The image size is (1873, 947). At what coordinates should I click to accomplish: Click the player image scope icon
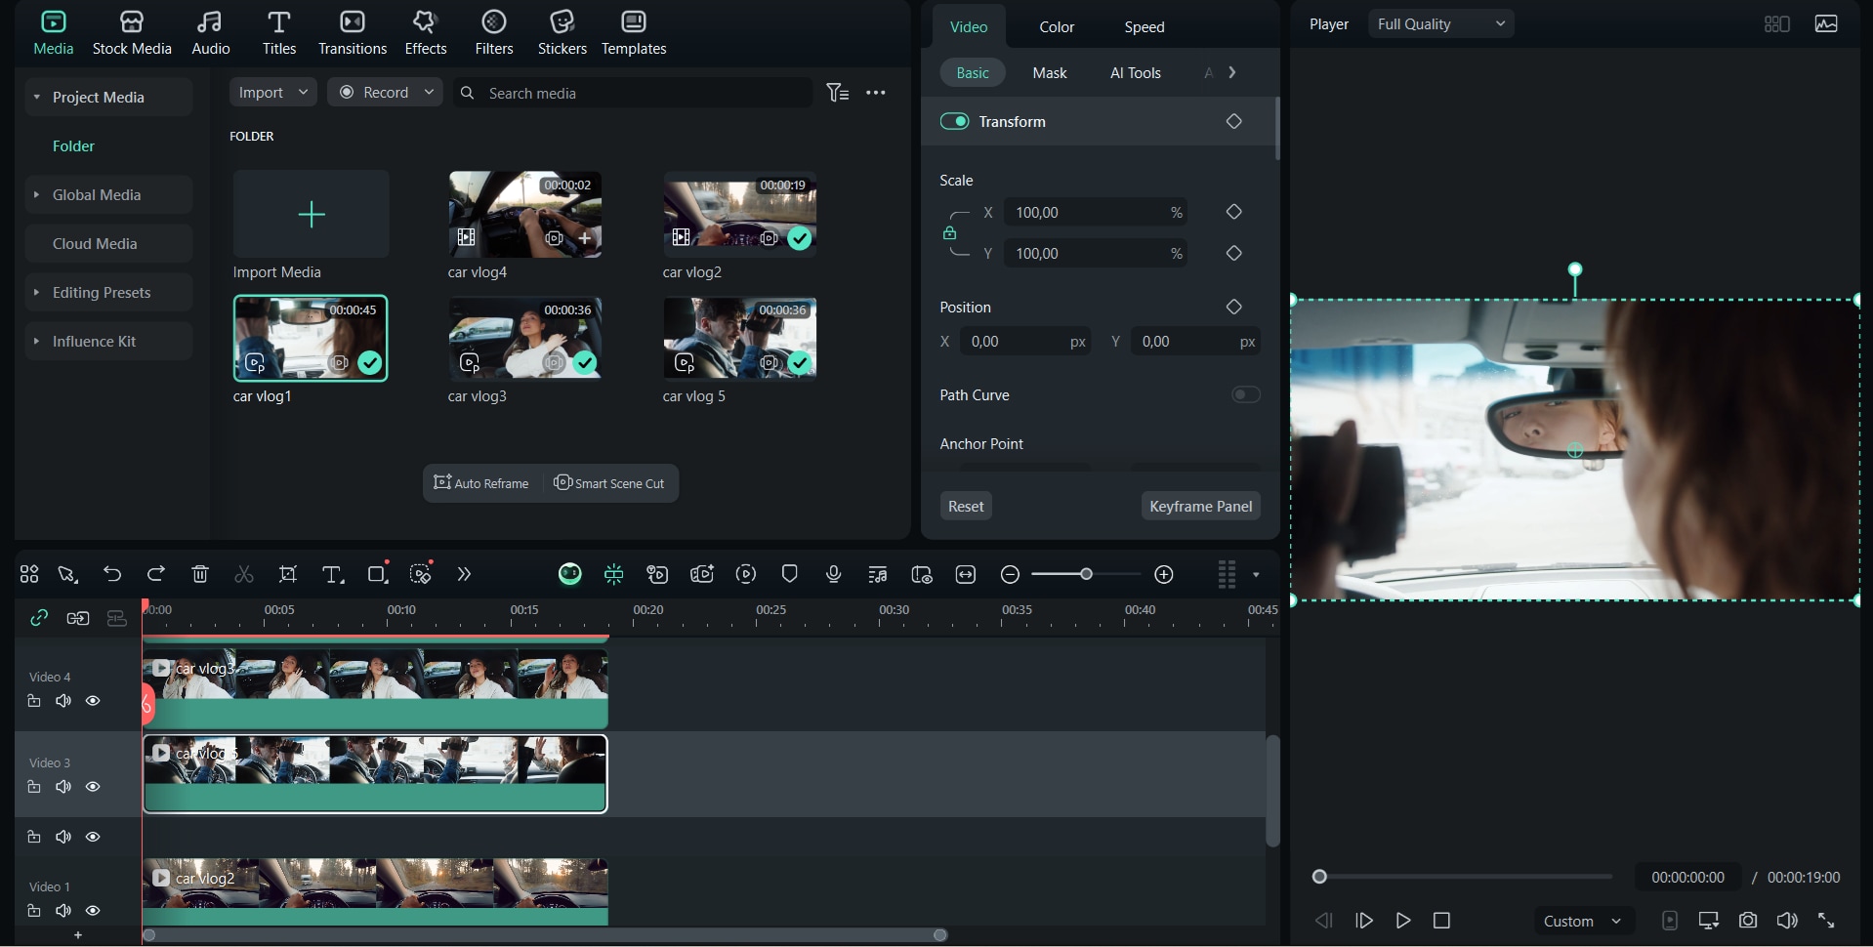click(1826, 24)
